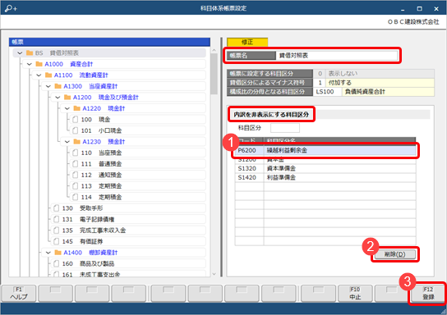Click the A1000 資産合計 folder icon
The width and height of the screenshot is (447, 315).
(39, 64)
